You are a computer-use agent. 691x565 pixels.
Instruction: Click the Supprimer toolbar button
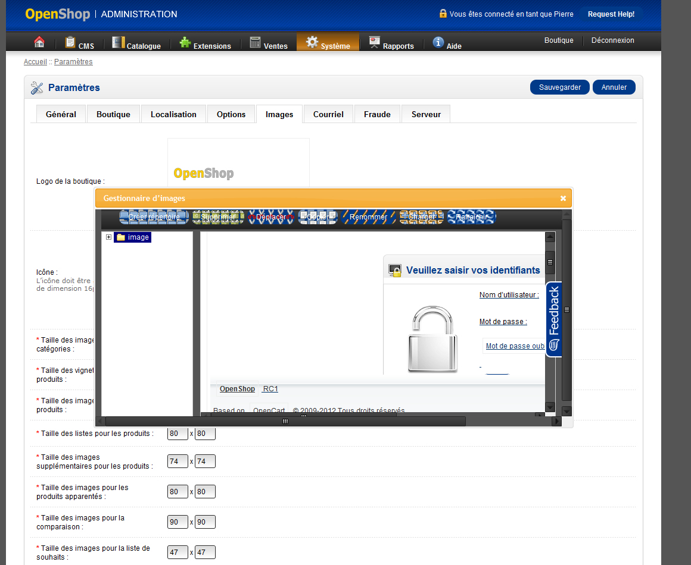pyautogui.click(x=218, y=217)
